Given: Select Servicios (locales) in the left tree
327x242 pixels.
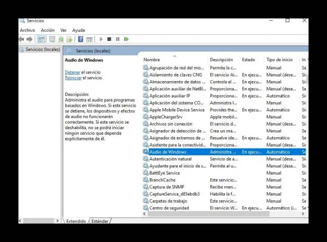Looking at the screenshot, I should (42, 50).
